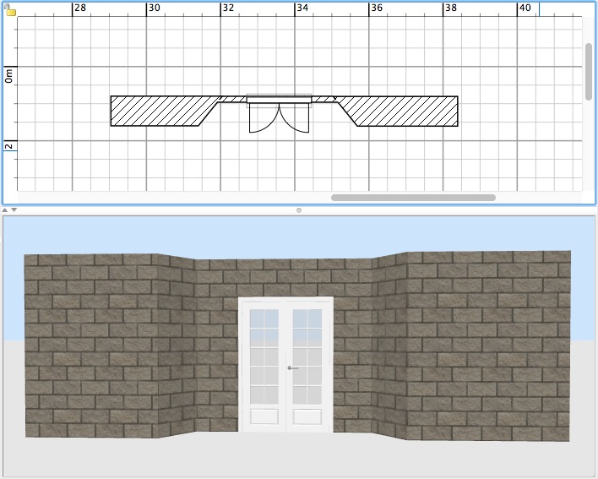Click the 0m mark on vertical ruler

[x=8, y=76]
